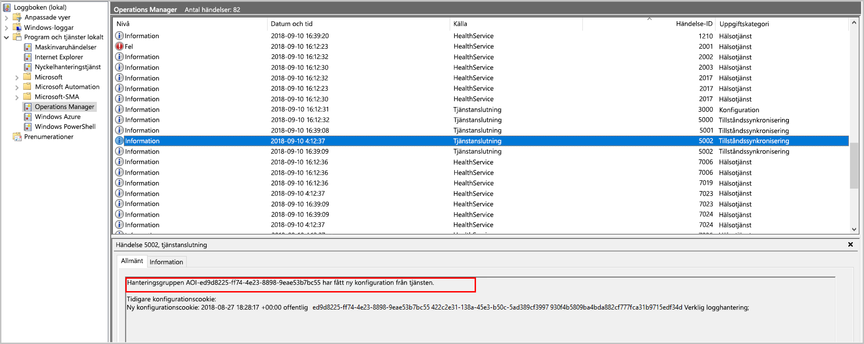Select event 7023 row at 4:12:37
Screen dimensions: 864x344
tap(481, 194)
